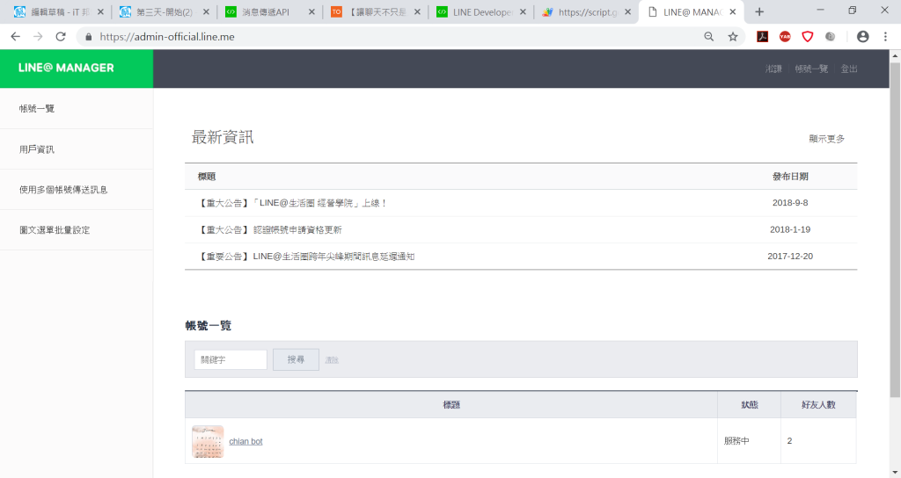This screenshot has width=901, height=478.
Task: Click the LINE@ MANAGER logo
Action: [x=66, y=68]
